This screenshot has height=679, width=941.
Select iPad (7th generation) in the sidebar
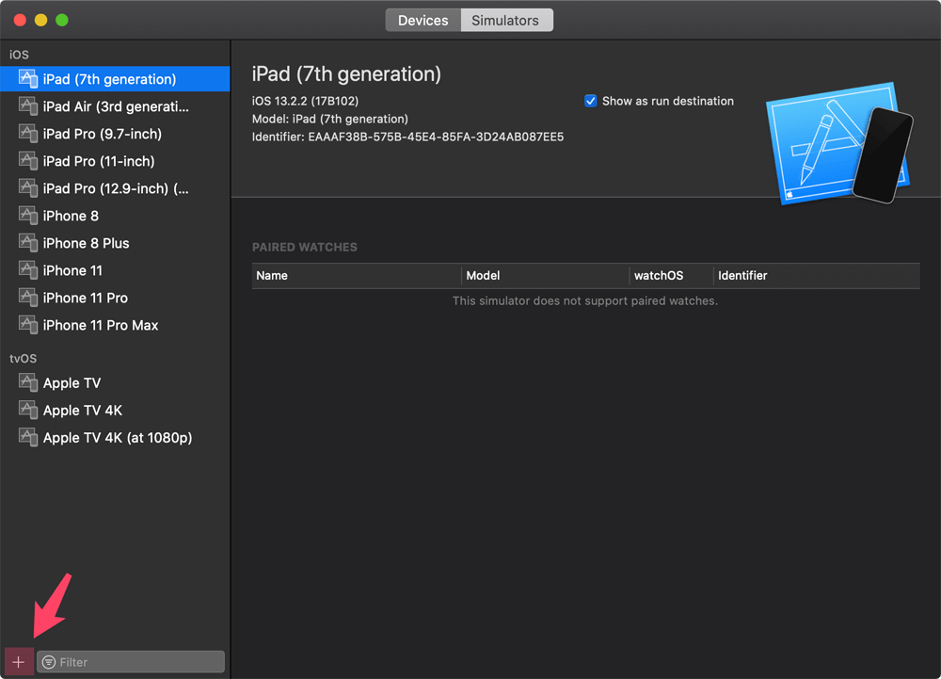(x=115, y=79)
